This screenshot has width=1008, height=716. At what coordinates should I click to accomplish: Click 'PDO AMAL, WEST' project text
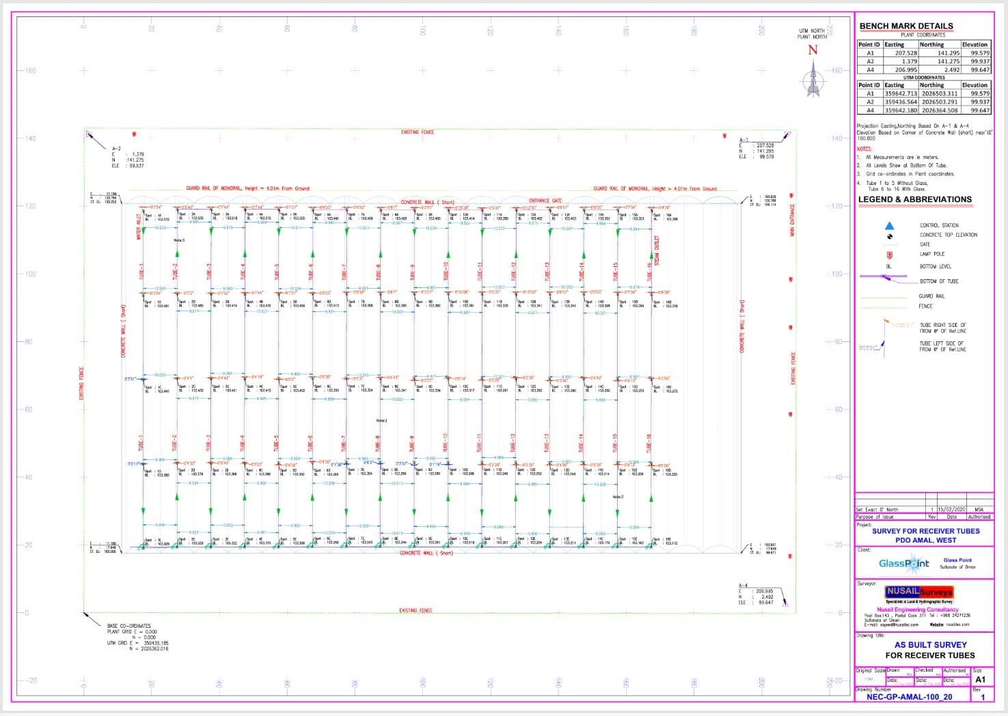coord(925,540)
